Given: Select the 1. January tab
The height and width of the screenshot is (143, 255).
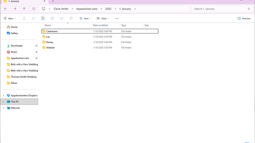Looking at the screenshot, I should [24, 1].
